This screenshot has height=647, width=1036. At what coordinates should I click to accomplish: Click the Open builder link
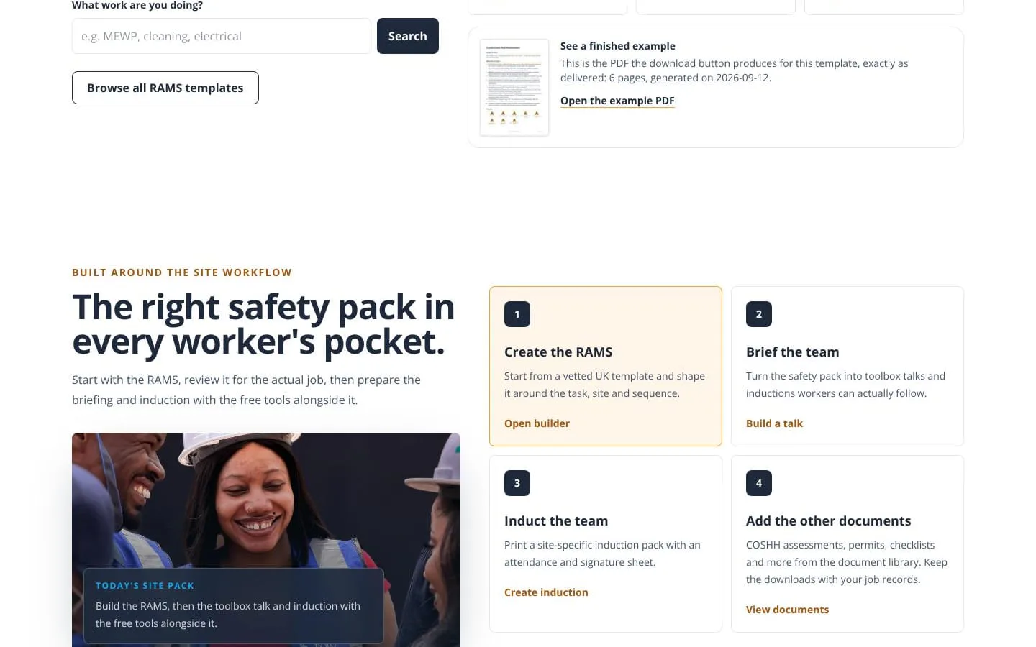coord(537,423)
